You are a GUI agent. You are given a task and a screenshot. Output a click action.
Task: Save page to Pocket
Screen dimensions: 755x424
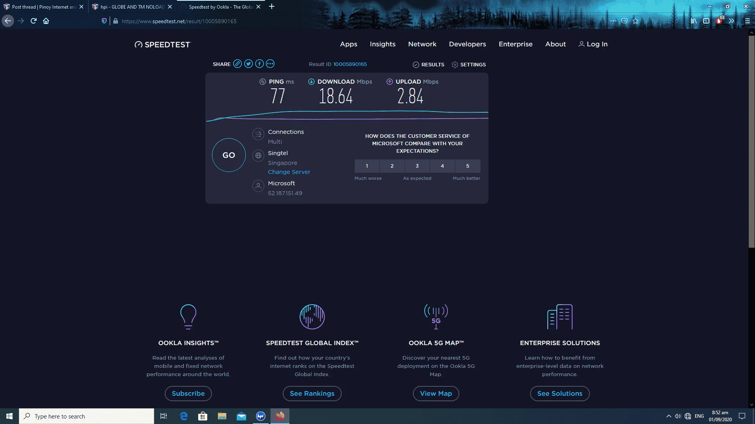[x=624, y=21]
